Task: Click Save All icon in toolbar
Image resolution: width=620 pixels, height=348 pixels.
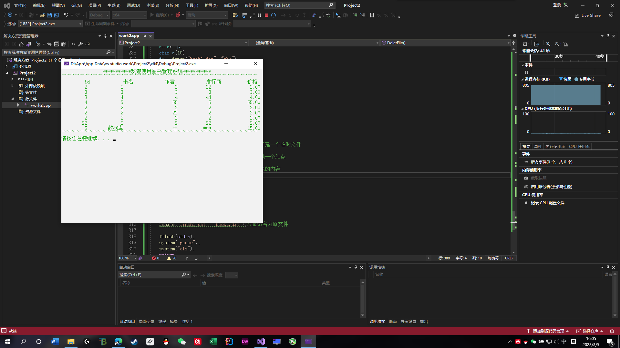Action: pyautogui.click(x=57, y=15)
